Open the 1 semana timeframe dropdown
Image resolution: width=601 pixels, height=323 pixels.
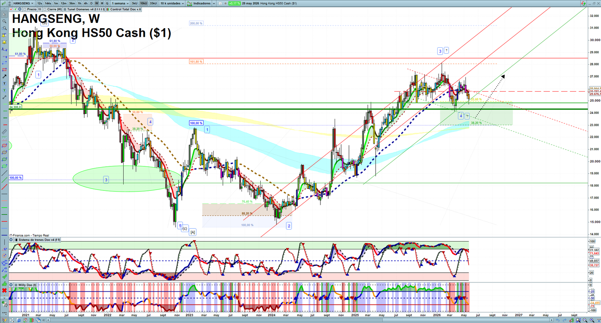[120, 3]
